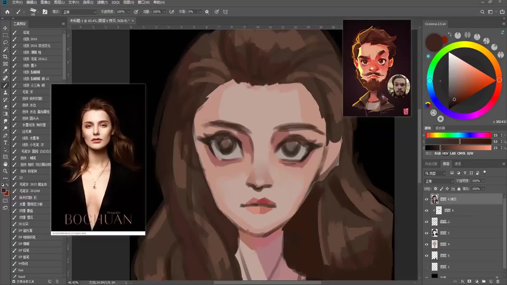This screenshot has height=285, width=507.
Task: Click the foreground color swatch
Action: pos(4,190)
